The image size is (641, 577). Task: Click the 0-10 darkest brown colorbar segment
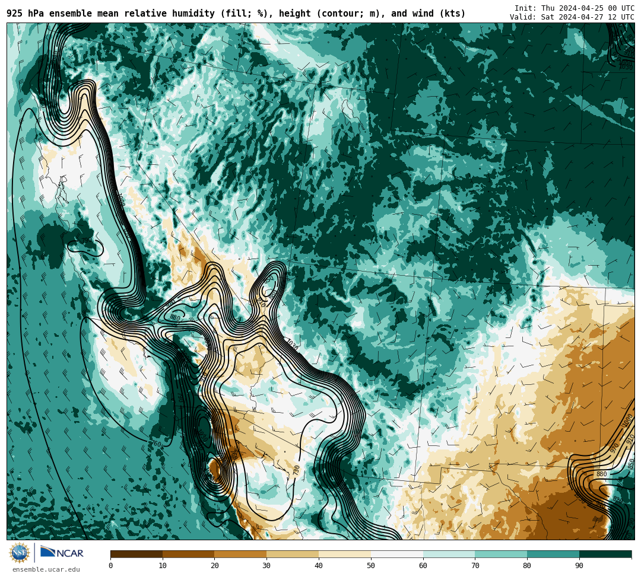tap(137, 554)
